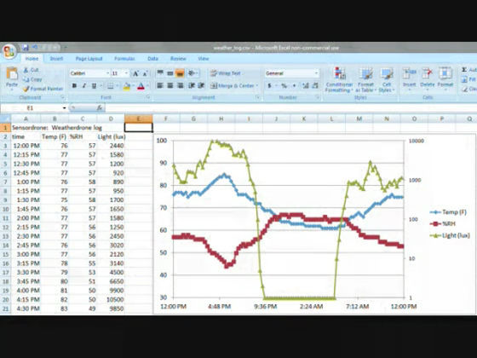Click the Paste clipboard icon
This screenshot has width=477, height=358.
(12, 73)
